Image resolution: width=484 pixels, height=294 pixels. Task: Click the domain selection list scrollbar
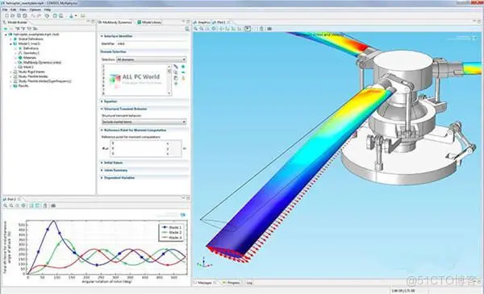click(169, 80)
